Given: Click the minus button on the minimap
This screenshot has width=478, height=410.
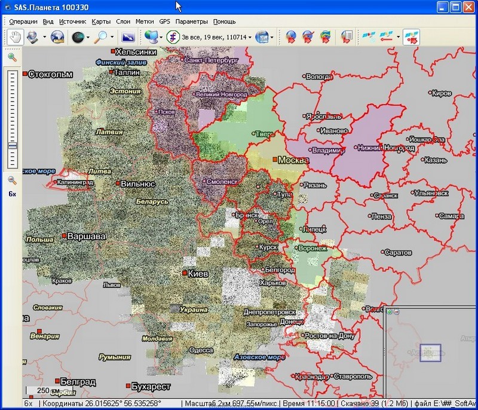Looking at the screenshot, I should click(x=396, y=311).
